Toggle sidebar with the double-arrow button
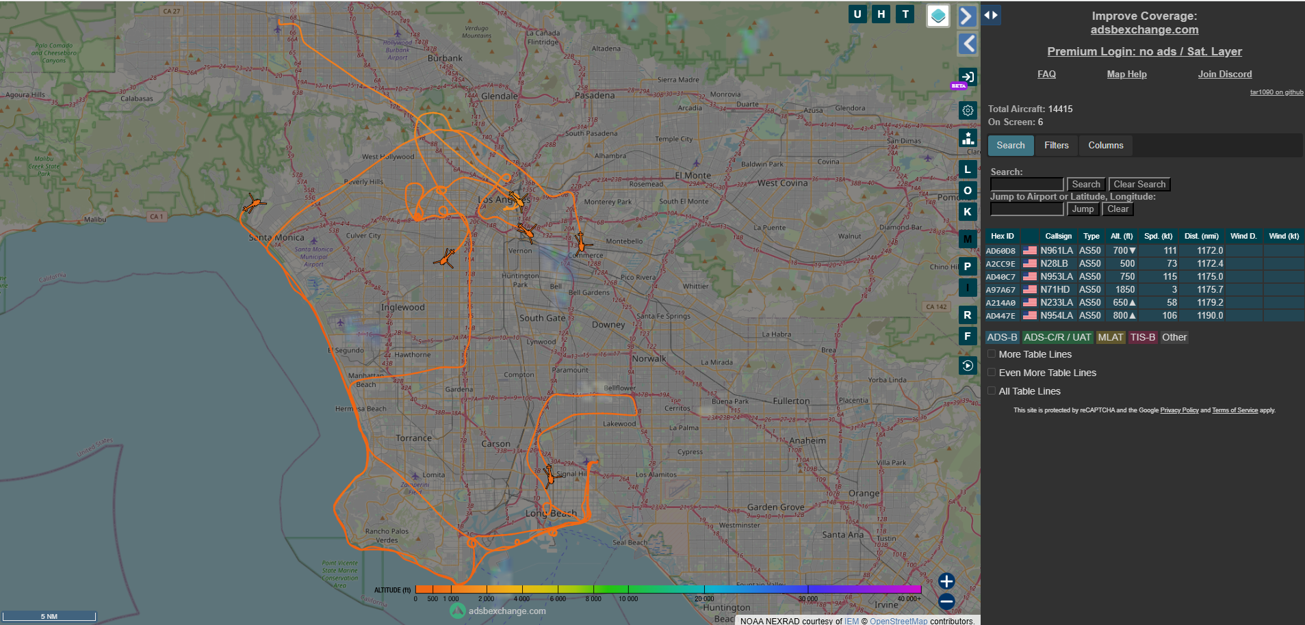The image size is (1305, 625). (x=991, y=15)
